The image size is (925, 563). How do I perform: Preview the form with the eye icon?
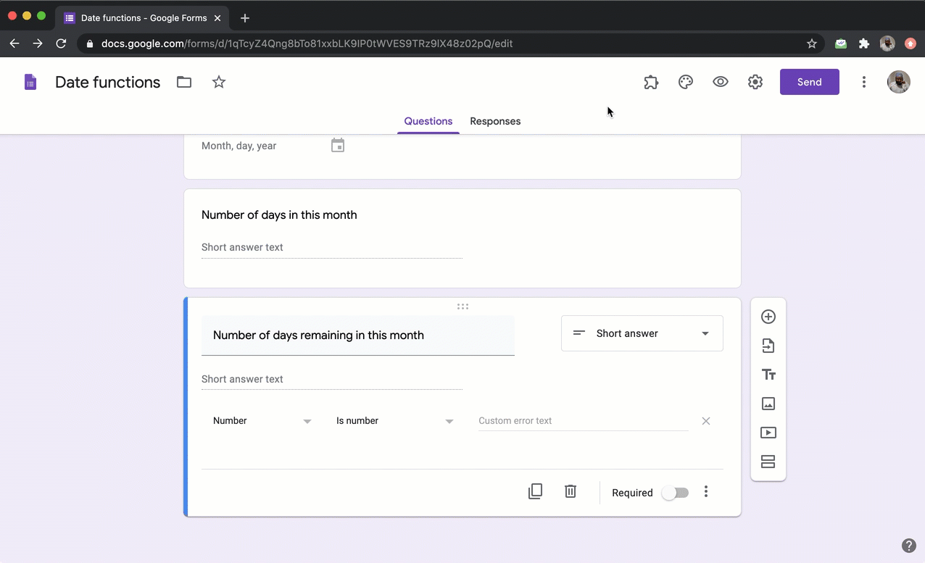pos(720,82)
